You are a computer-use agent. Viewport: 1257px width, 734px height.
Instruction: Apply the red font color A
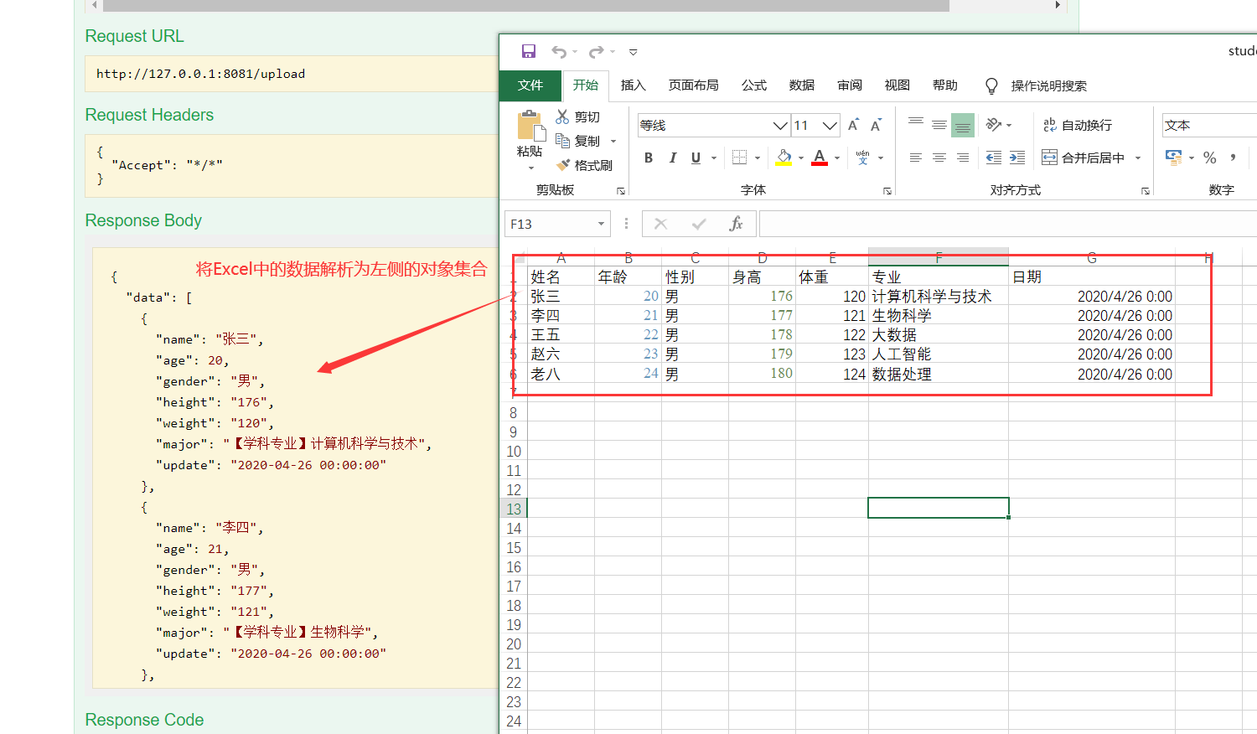(820, 158)
